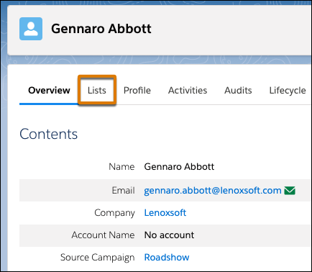
Task: Click the prospect avatar icon
Action: [31, 29]
